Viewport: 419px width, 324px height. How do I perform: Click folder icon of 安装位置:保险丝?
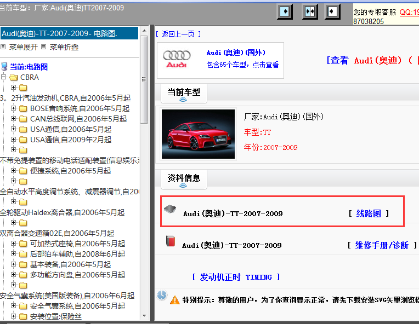[23, 316]
